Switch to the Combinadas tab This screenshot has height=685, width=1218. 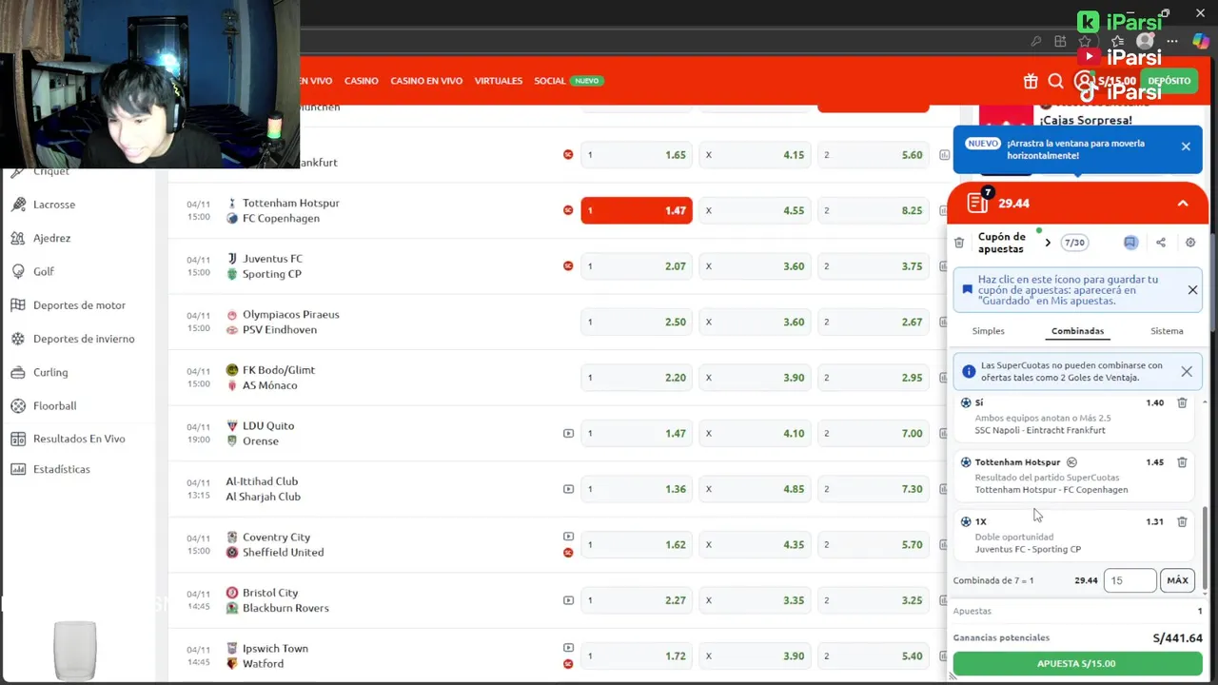(1077, 331)
